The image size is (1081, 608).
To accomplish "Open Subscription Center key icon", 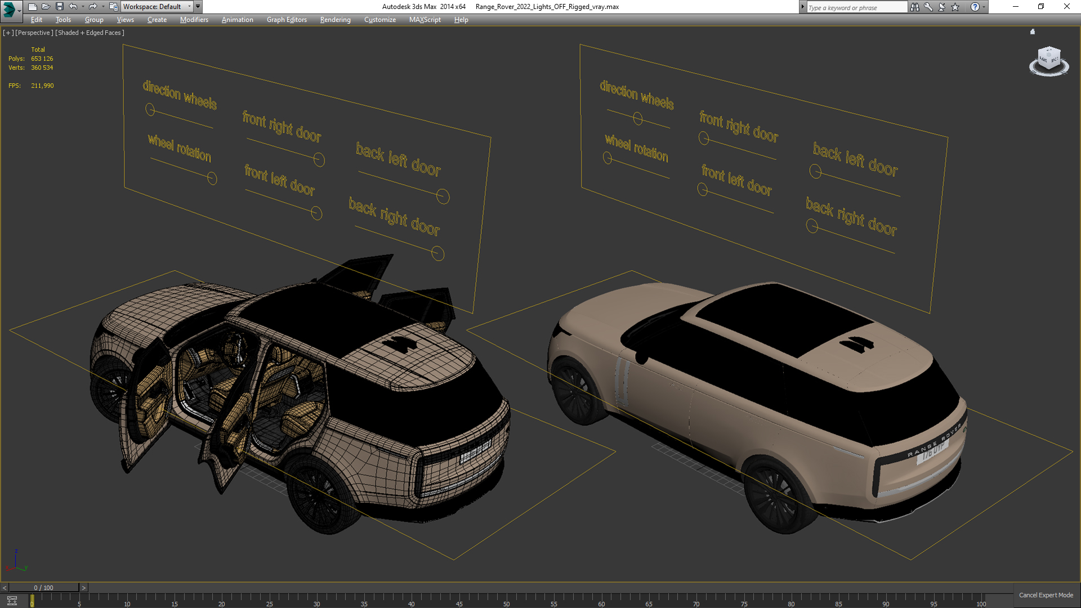I will point(928,7).
